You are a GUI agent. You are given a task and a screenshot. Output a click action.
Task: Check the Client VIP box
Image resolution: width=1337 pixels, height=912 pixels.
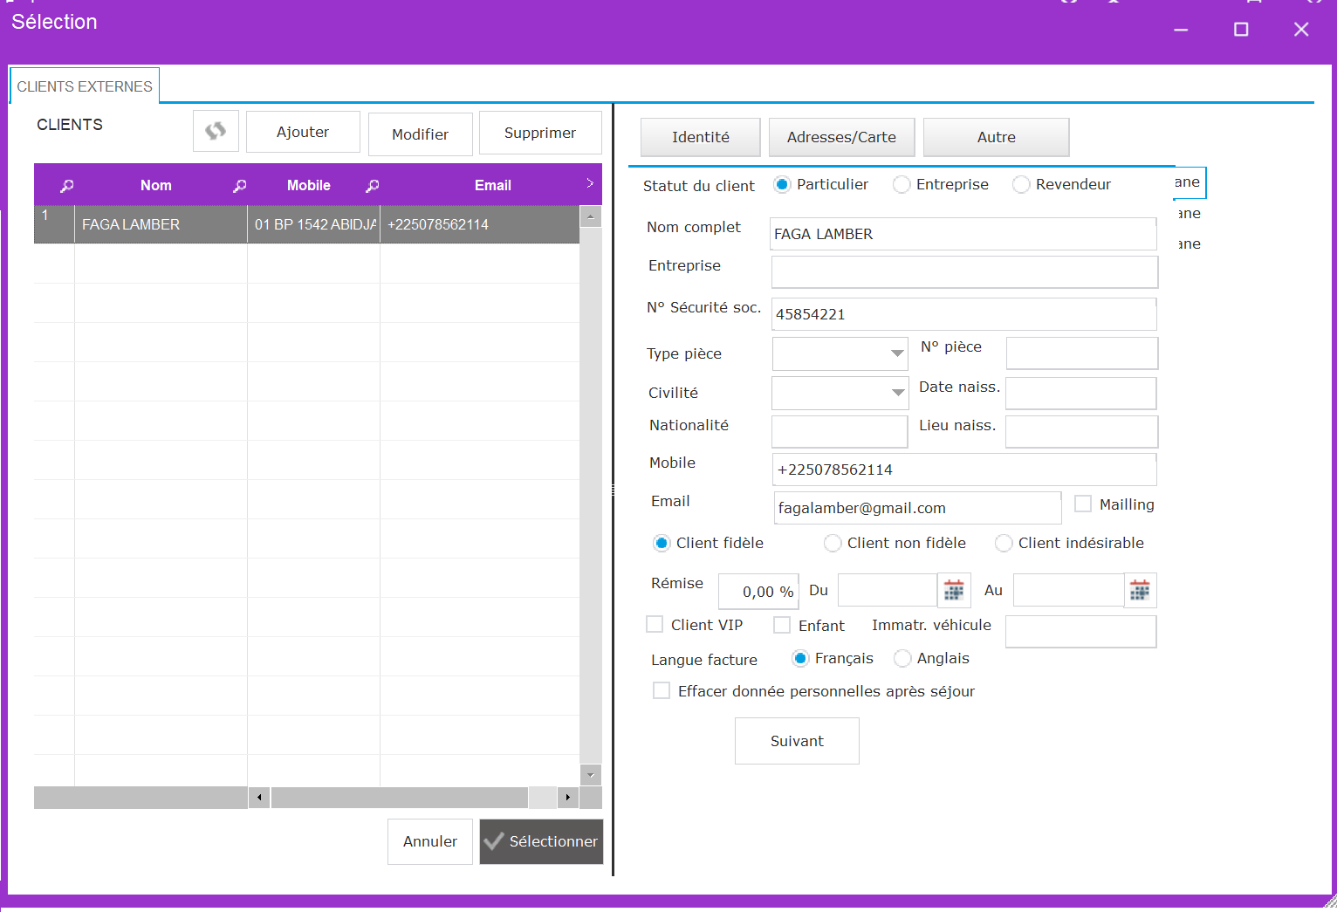(655, 624)
